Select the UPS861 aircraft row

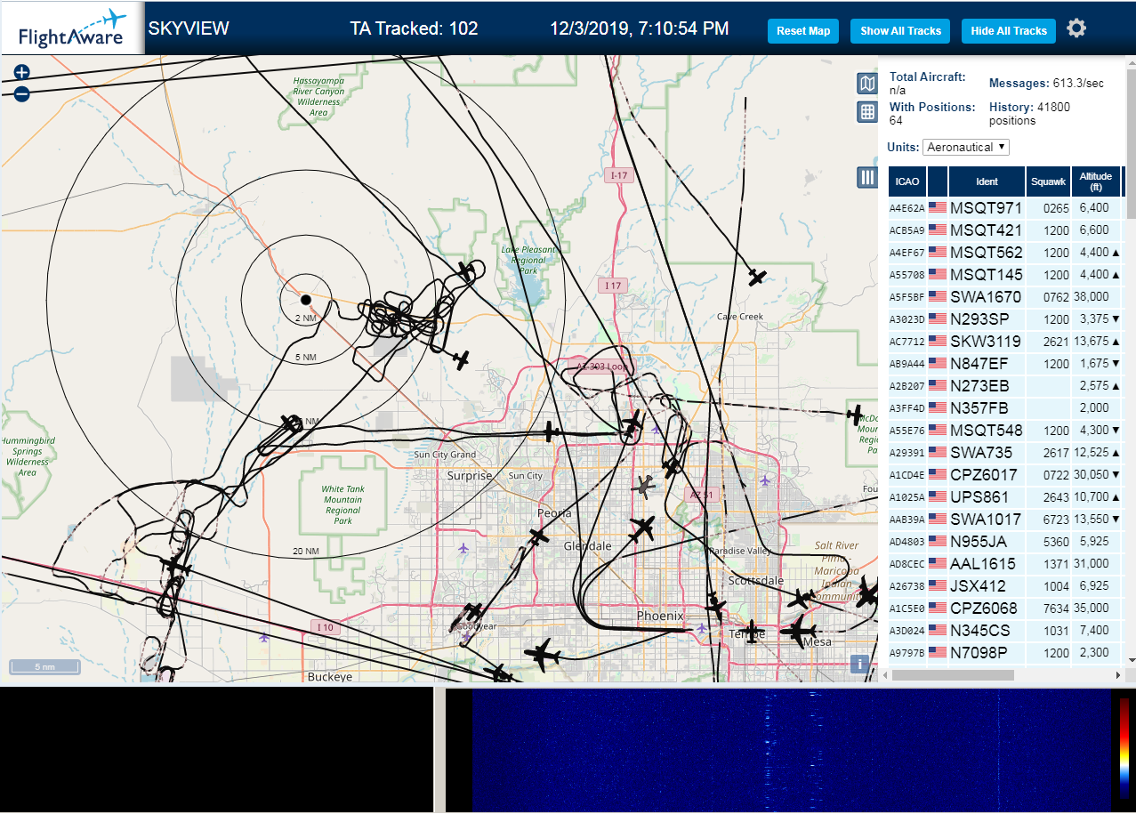1006,496
